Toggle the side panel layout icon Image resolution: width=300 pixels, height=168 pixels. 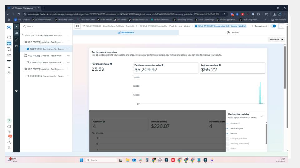tap(77, 26)
